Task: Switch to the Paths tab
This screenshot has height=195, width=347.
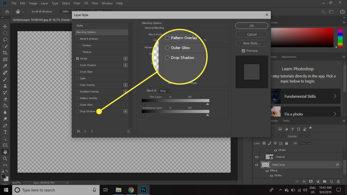Action: click(286, 121)
